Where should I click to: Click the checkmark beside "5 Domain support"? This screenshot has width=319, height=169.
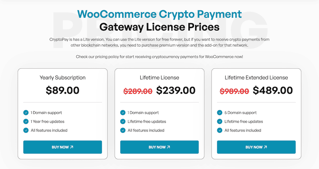tap(220, 112)
